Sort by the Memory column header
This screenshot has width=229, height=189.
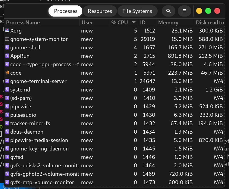(175, 23)
